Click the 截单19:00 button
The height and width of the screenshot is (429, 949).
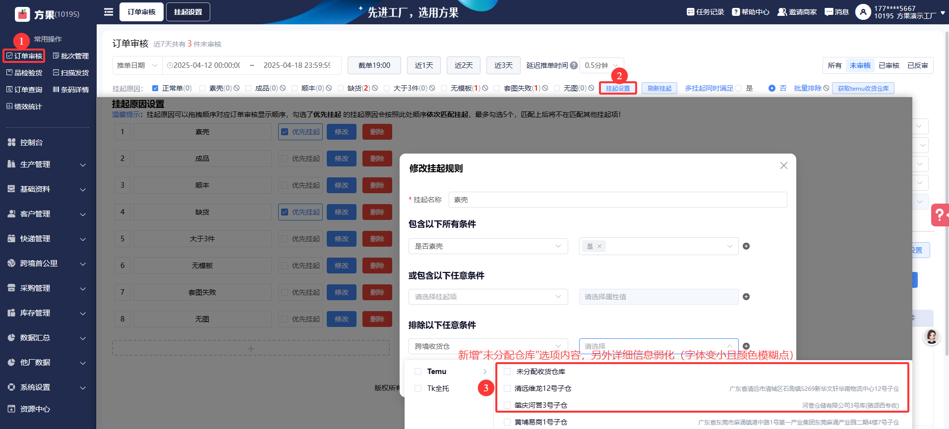click(374, 65)
